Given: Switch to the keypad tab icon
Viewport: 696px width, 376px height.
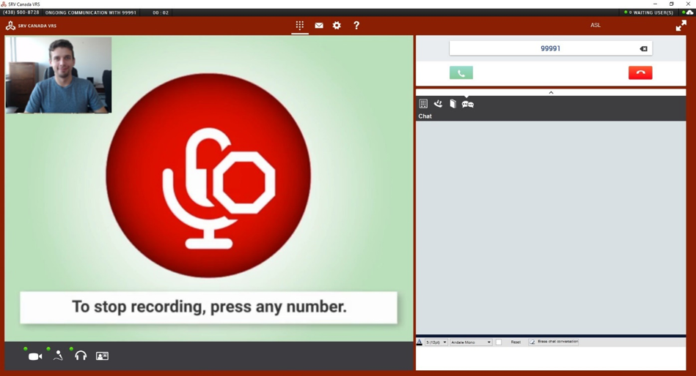Looking at the screenshot, I should point(423,104).
